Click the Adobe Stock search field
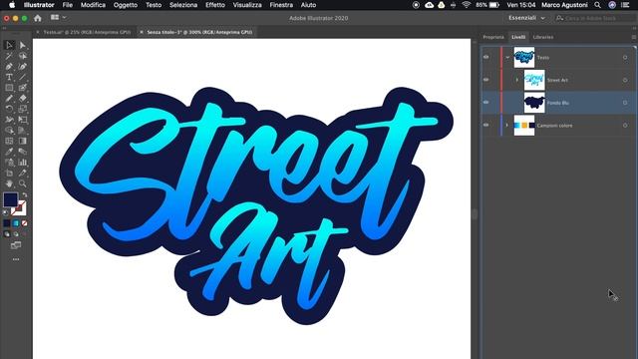The width and height of the screenshot is (638, 359). 594,18
